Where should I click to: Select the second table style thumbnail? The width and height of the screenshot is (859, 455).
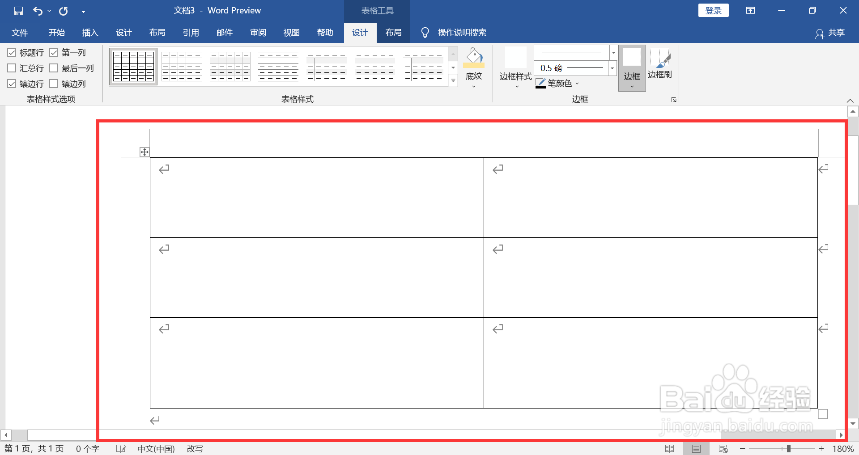pos(182,67)
